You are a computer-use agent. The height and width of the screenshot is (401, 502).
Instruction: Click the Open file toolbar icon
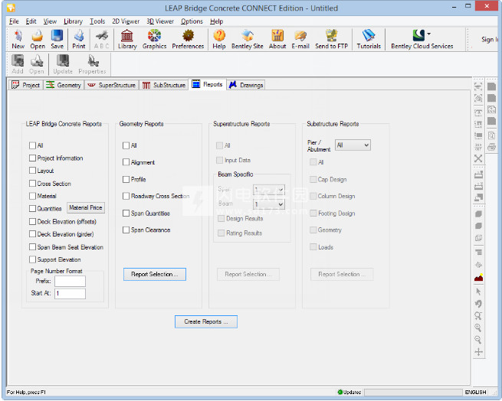[x=38, y=39]
